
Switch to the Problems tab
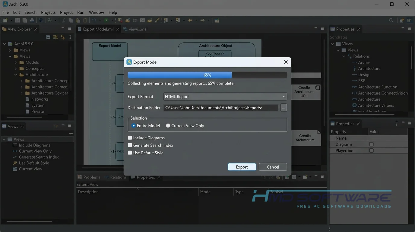pos(89,177)
